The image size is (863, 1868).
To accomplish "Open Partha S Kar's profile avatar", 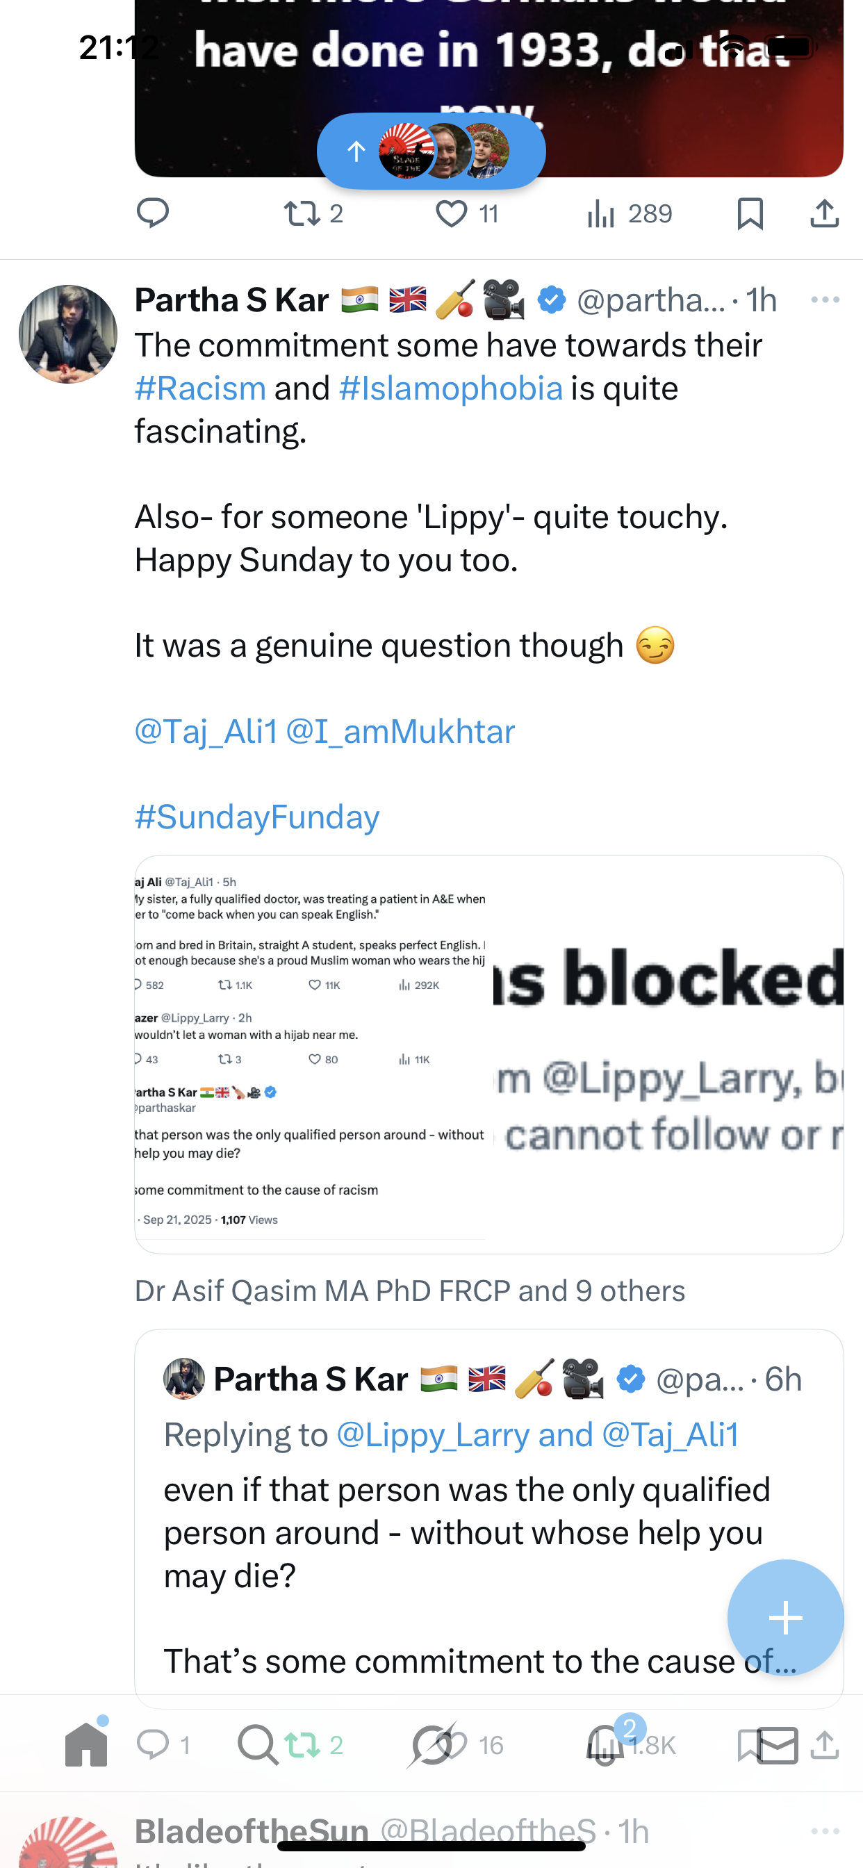I will click(x=68, y=334).
